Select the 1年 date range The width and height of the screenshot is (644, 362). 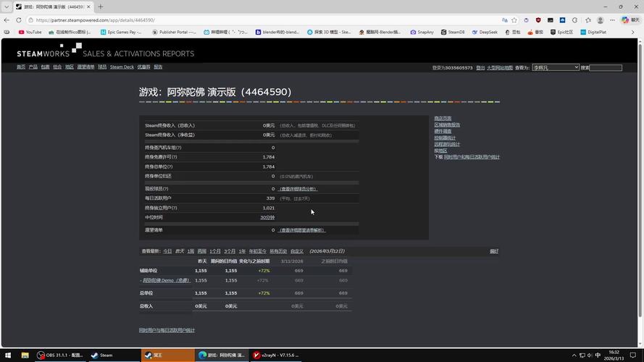tap(243, 251)
